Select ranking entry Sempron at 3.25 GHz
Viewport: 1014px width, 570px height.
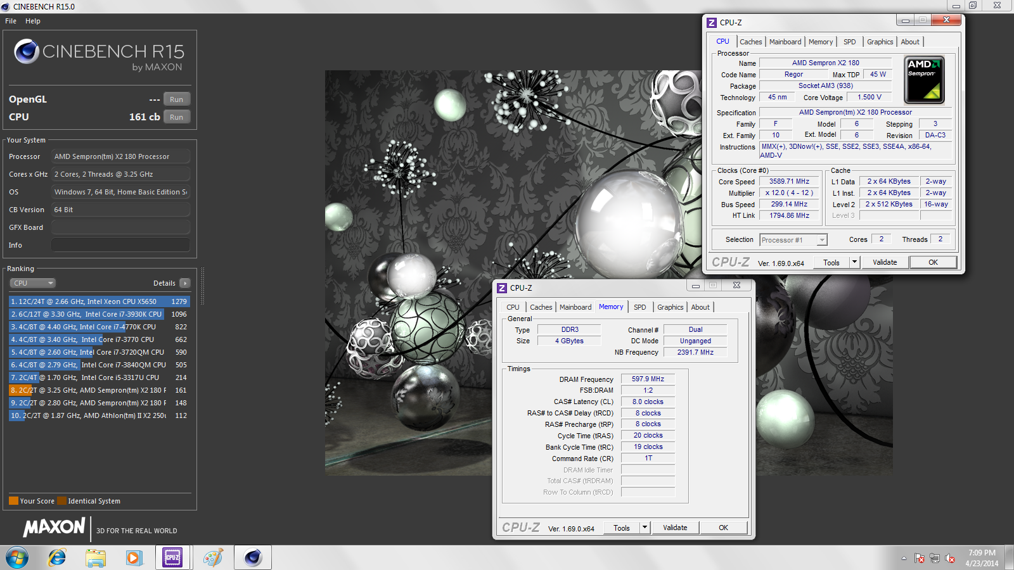[x=99, y=390]
